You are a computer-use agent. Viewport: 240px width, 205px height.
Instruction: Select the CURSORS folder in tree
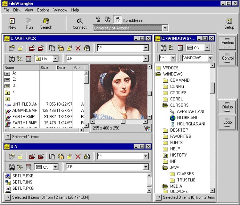point(179,105)
